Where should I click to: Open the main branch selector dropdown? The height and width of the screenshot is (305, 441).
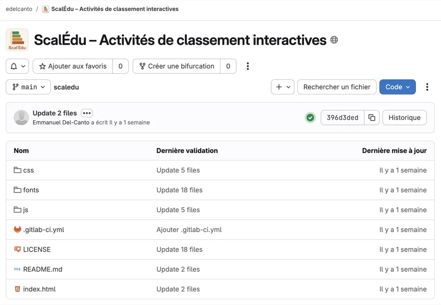[x=28, y=87]
